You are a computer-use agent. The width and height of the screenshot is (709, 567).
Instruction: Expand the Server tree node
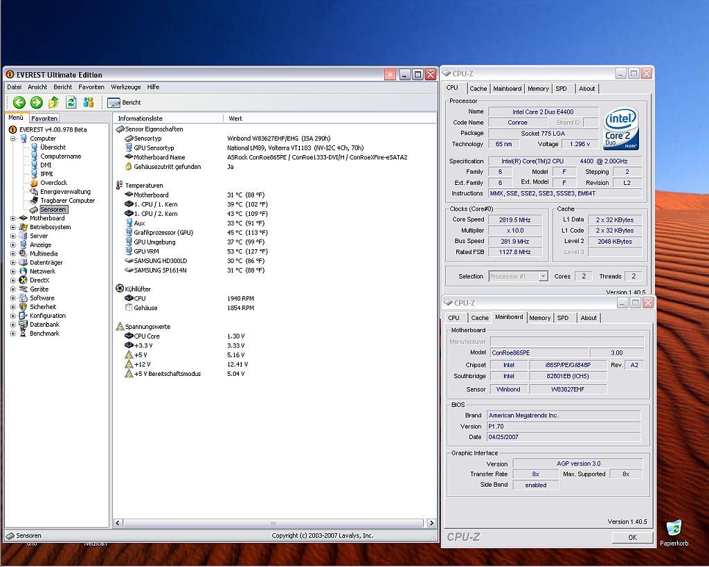point(13,236)
